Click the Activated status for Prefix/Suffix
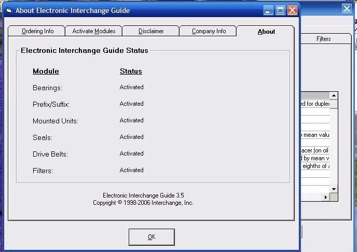Image resolution: width=357 pixels, height=252 pixels. click(132, 104)
